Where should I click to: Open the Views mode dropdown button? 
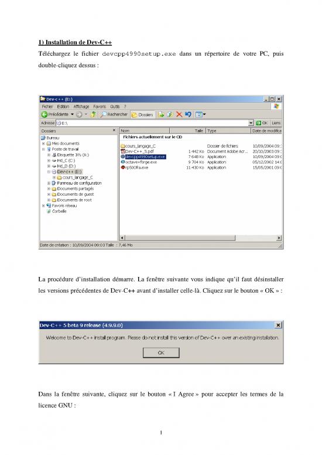coord(200,115)
